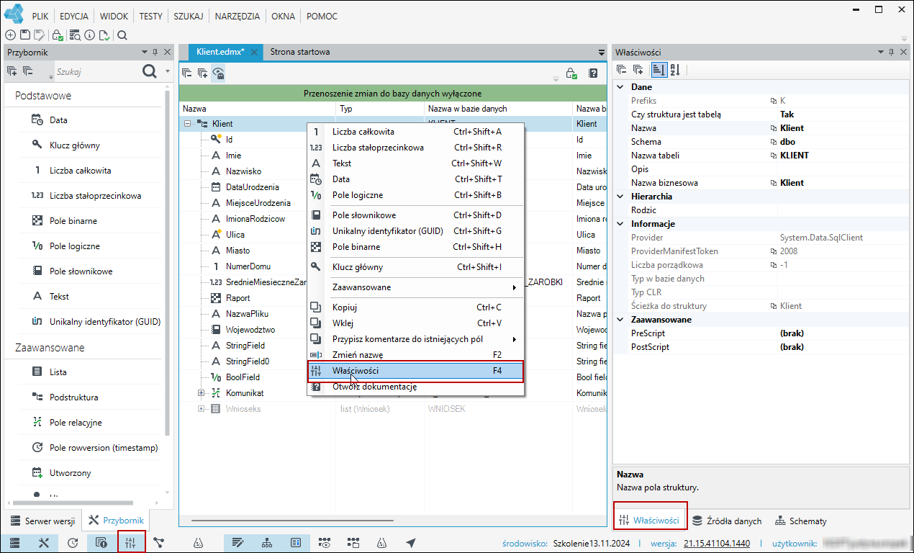The height and width of the screenshot is (553, 914).
Task: Collapse the Klient tree node
Action: click(x=187, y=124)
